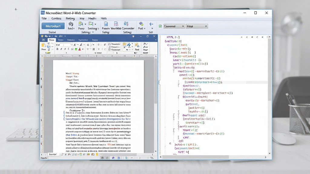The width and height of the screenshot is (310, 174).
Task: Click the code pane vertical scrollbar
Action: click(x=269, y=69)
